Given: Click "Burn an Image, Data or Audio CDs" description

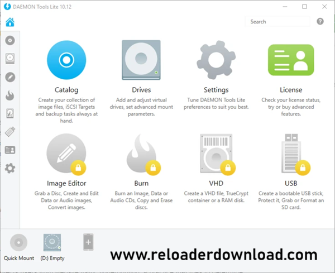Looking at the screenshot, I should tap(141, 200).
